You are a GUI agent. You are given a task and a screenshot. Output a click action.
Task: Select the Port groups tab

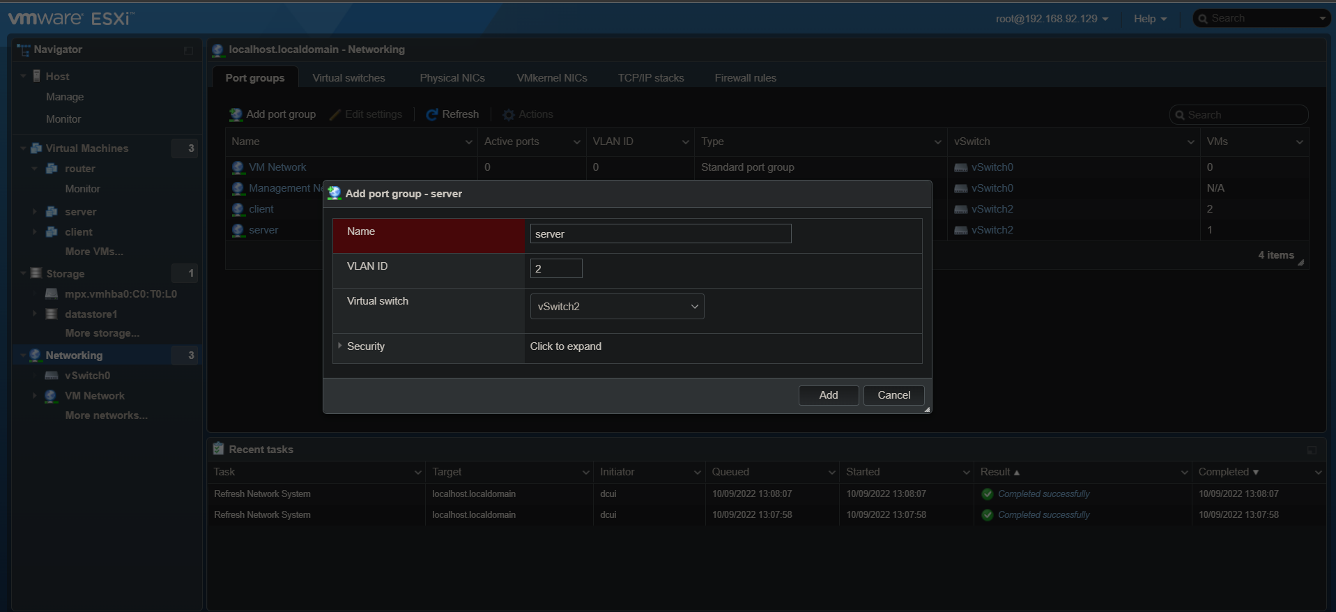pos(255,78)
